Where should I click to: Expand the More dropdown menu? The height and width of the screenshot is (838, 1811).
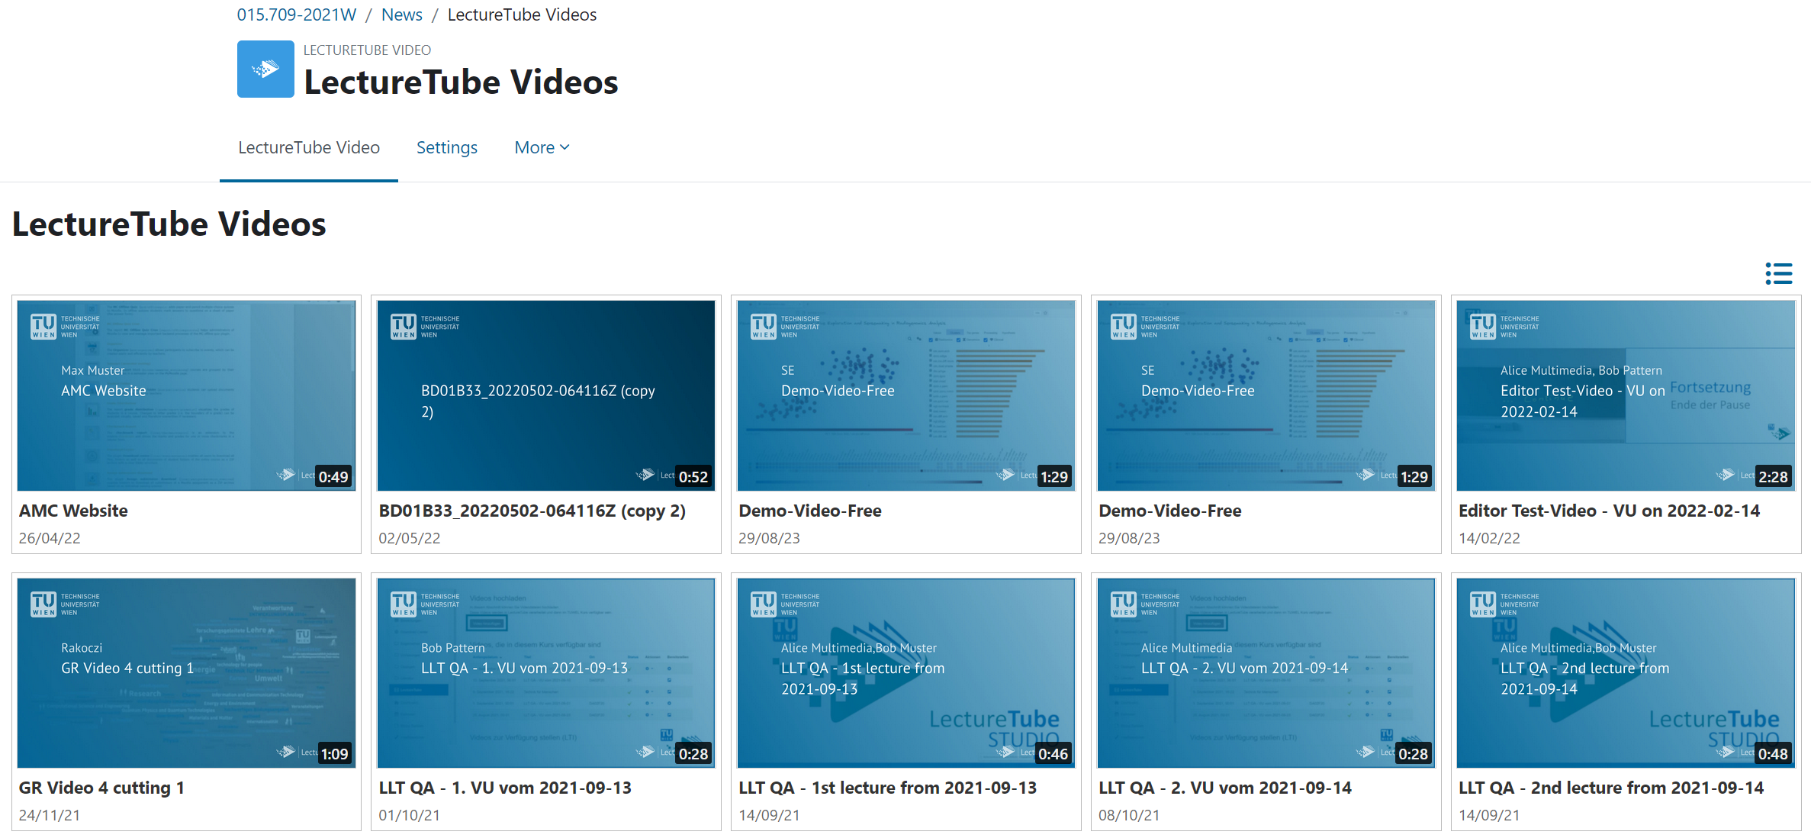(x=542, y=147)
